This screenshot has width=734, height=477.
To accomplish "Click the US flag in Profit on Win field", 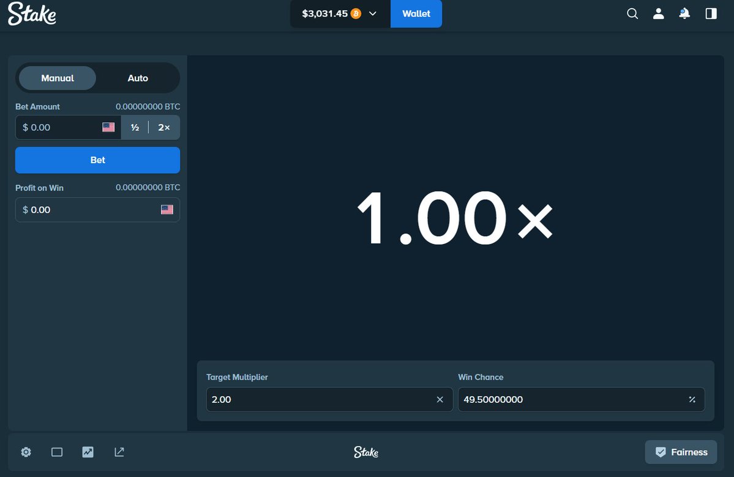I will tap(167, 210).
